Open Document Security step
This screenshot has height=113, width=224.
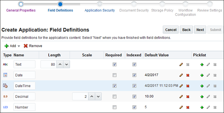point(134,10)
